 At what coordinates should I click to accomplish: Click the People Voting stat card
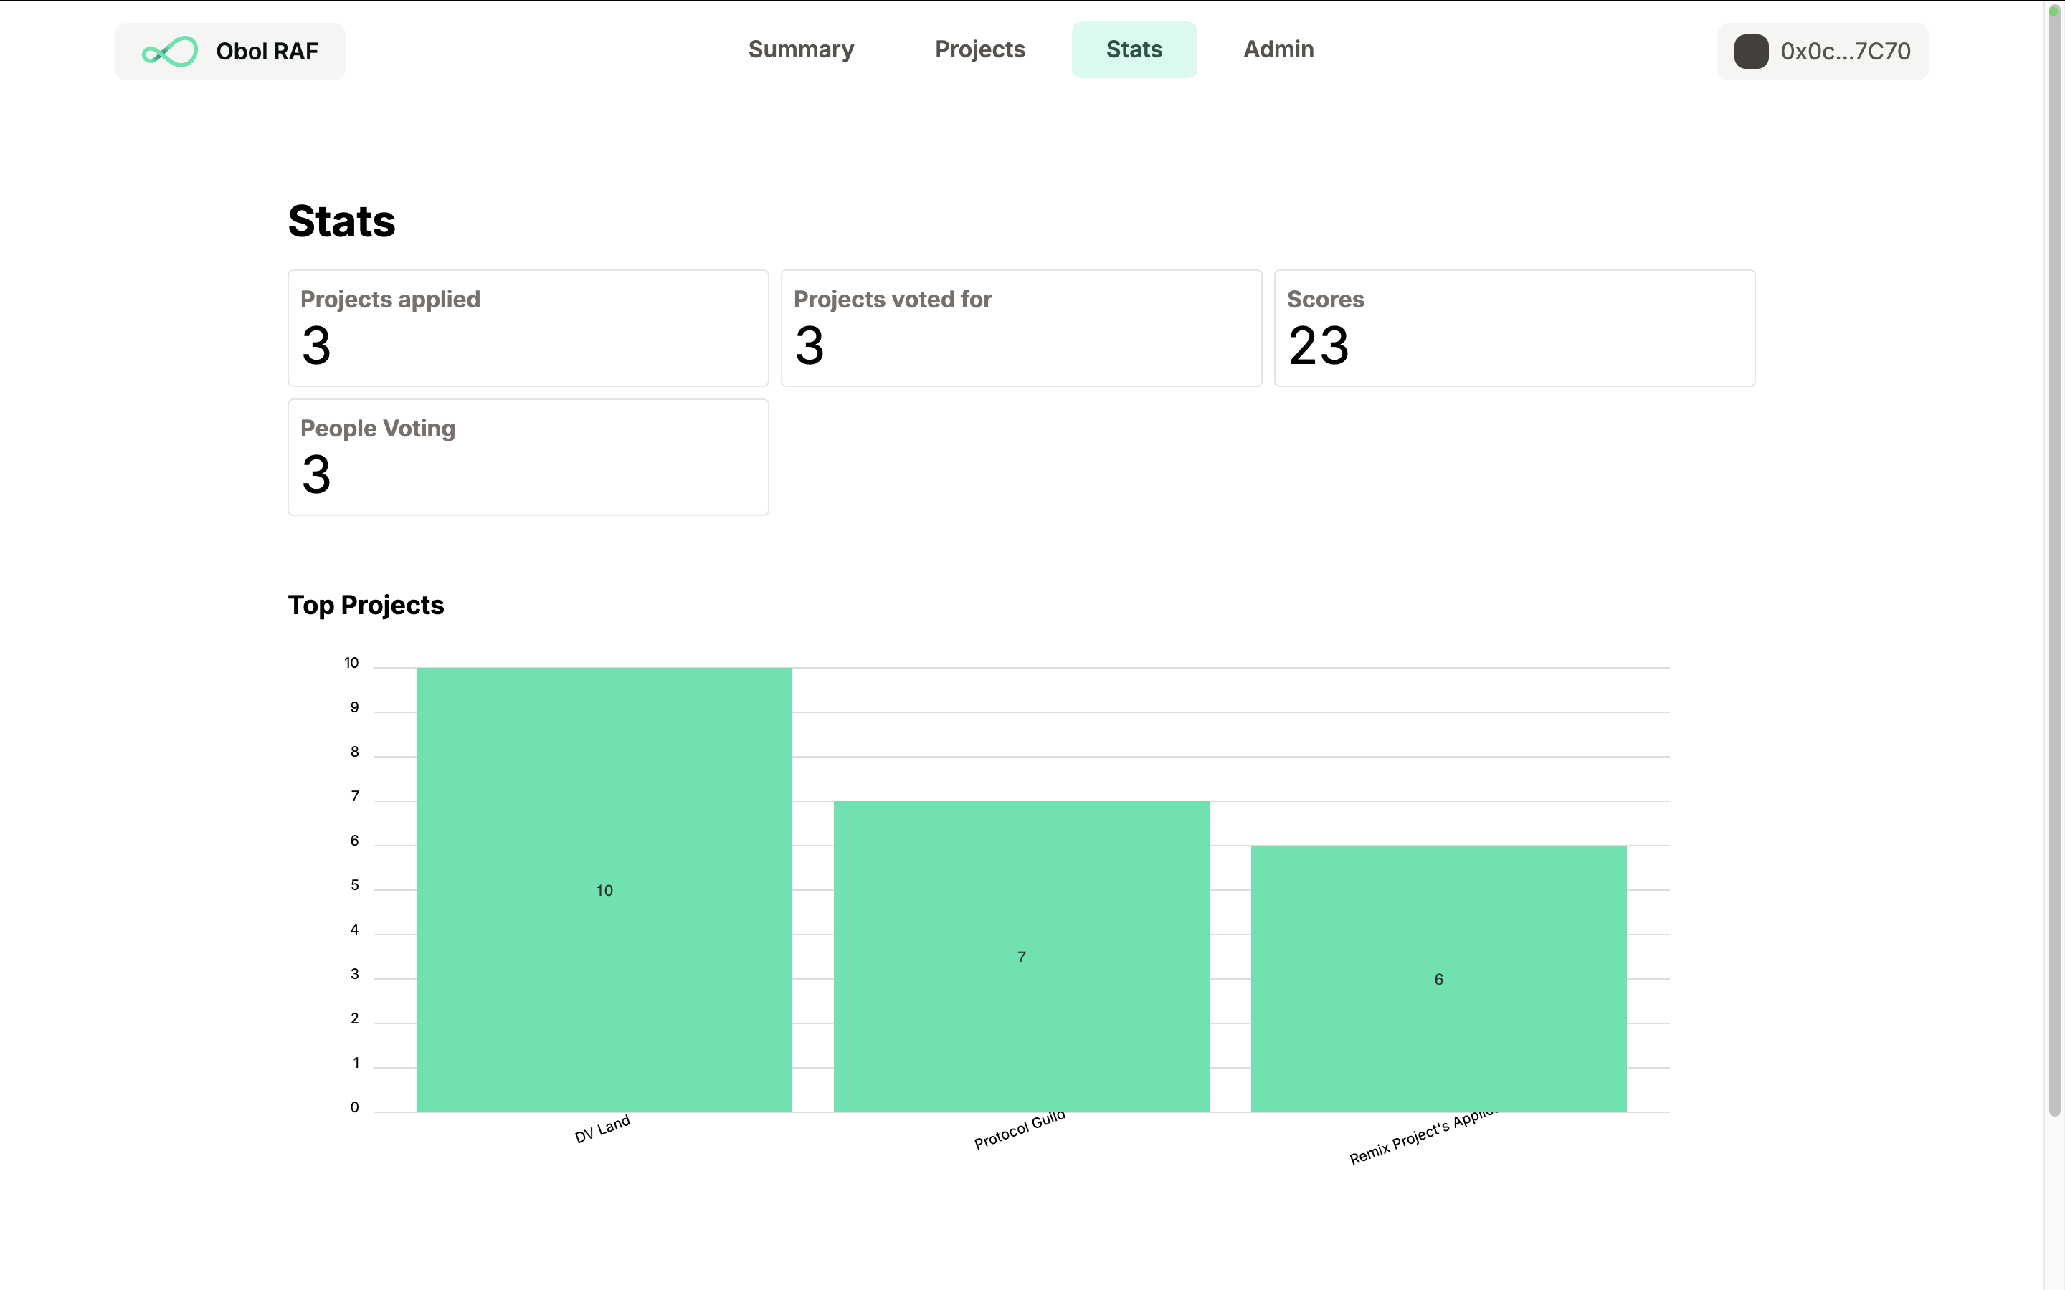(527, 457)
